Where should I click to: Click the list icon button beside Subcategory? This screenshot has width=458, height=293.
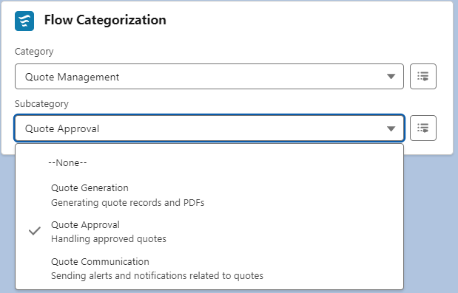423,128
